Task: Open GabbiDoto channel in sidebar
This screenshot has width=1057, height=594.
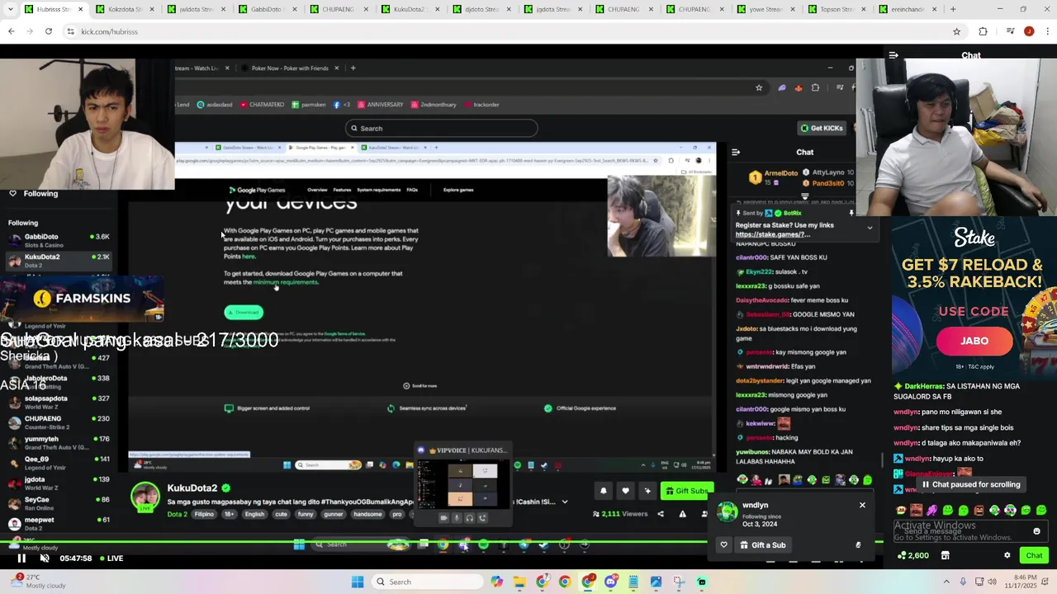Action: [58, 240]
